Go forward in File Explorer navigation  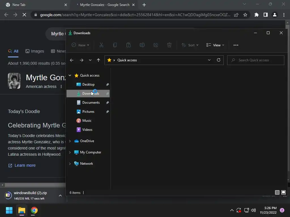coord(81,60)
